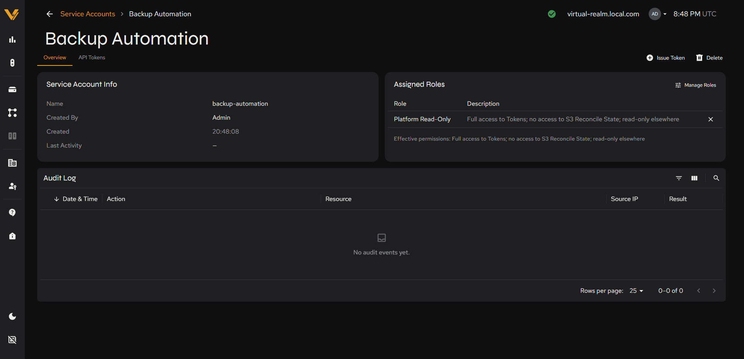Open the help question mark sidebar icon

(12, 213)
